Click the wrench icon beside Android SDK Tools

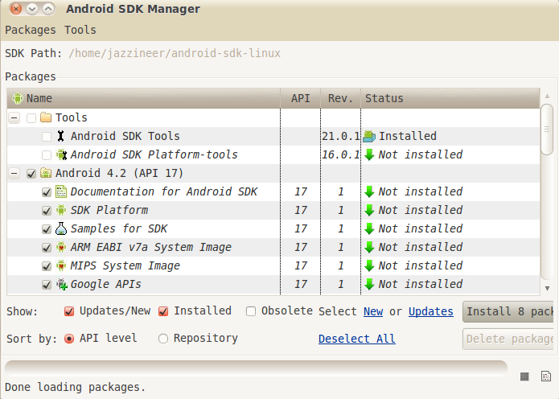61,136
